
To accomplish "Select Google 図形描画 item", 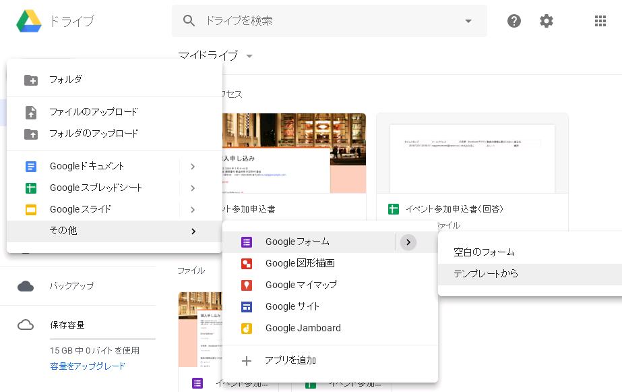I will coord(330,263).
